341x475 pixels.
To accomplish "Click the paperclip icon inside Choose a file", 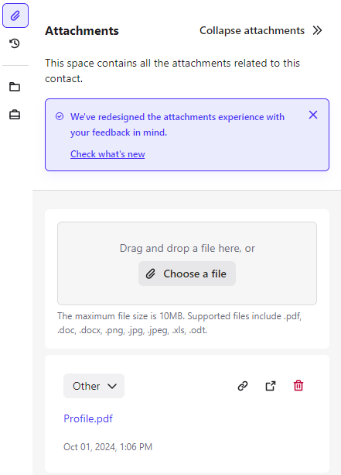I will click(x=151, y=274).
